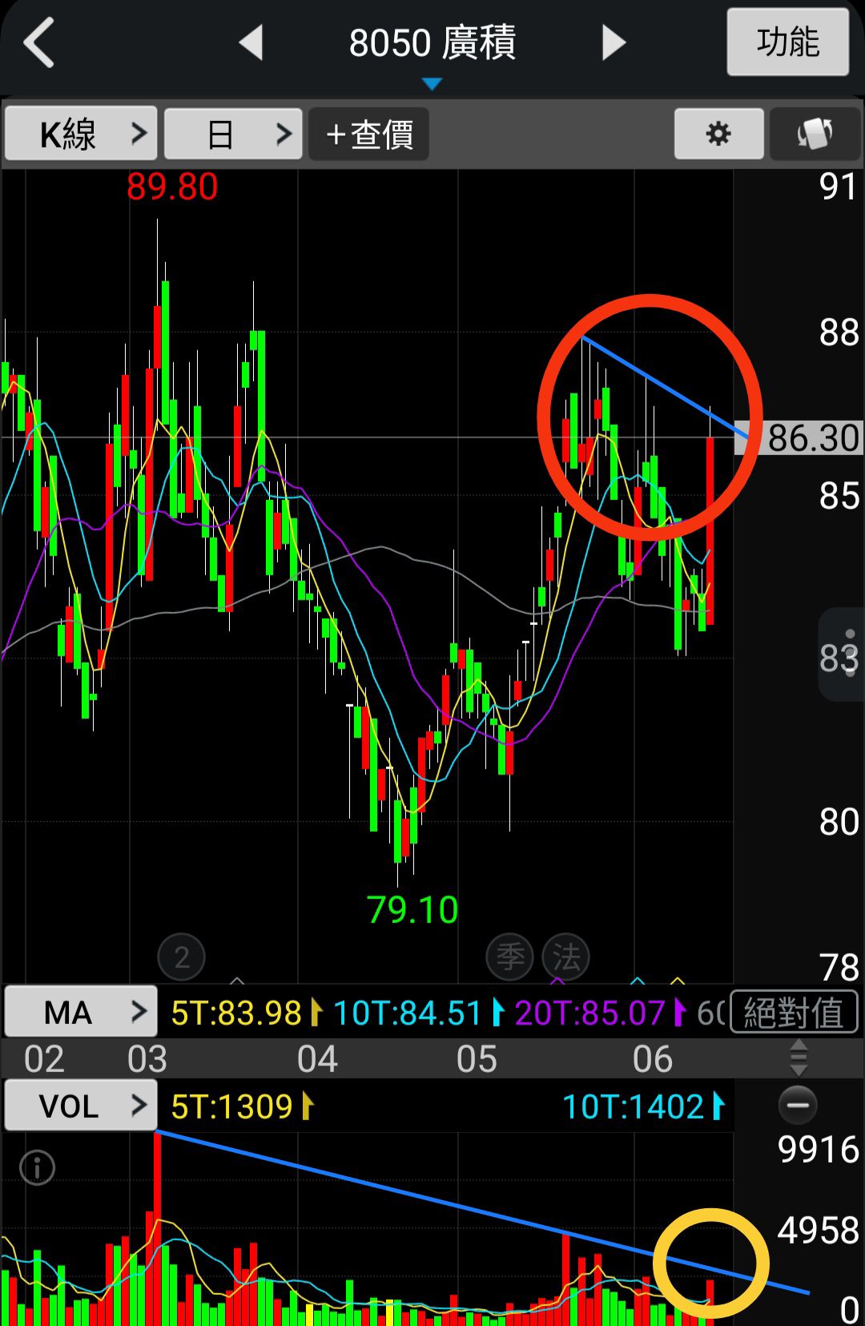The image size is (865, 1326).
Task: Tap the 06 month label on the date axis
Action: click(x=653, y=1059)
